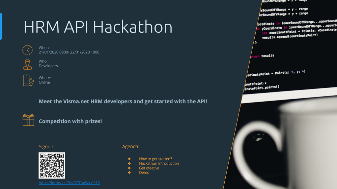Click the 'Agenda:' heading
The height and width of the screenshot is (189, 337).
[x=131, y=146]
